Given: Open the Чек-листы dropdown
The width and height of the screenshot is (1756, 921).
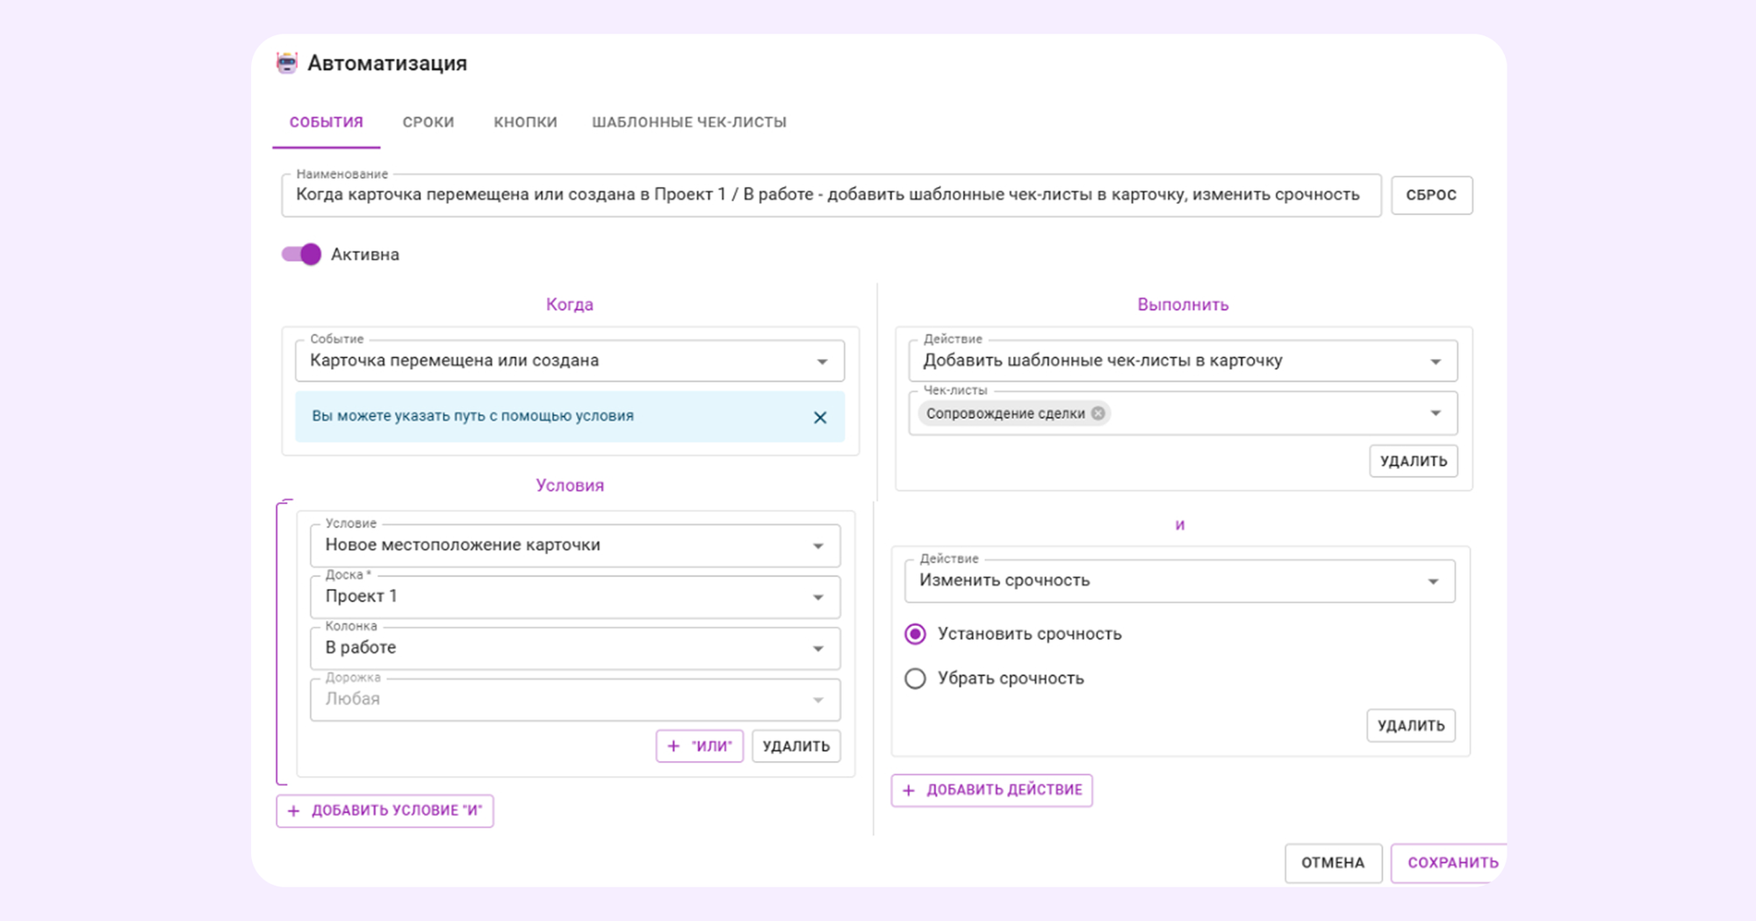Looking at the screenshot, I should (x=1436, y=413).
